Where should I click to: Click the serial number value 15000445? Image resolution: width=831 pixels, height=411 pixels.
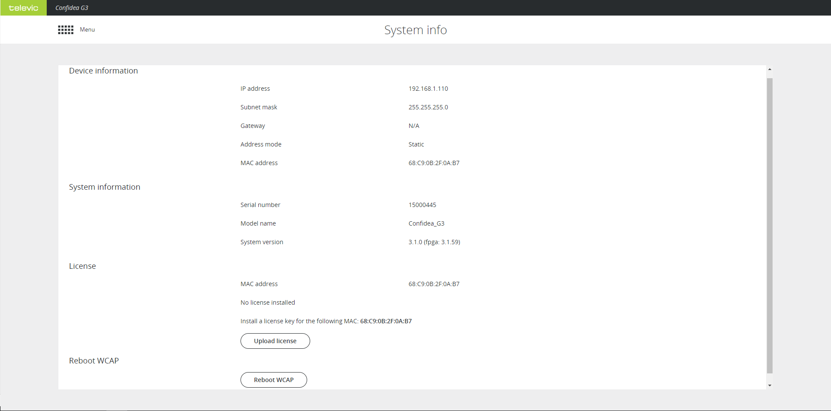pyautogui.click(x=422, y=205)
